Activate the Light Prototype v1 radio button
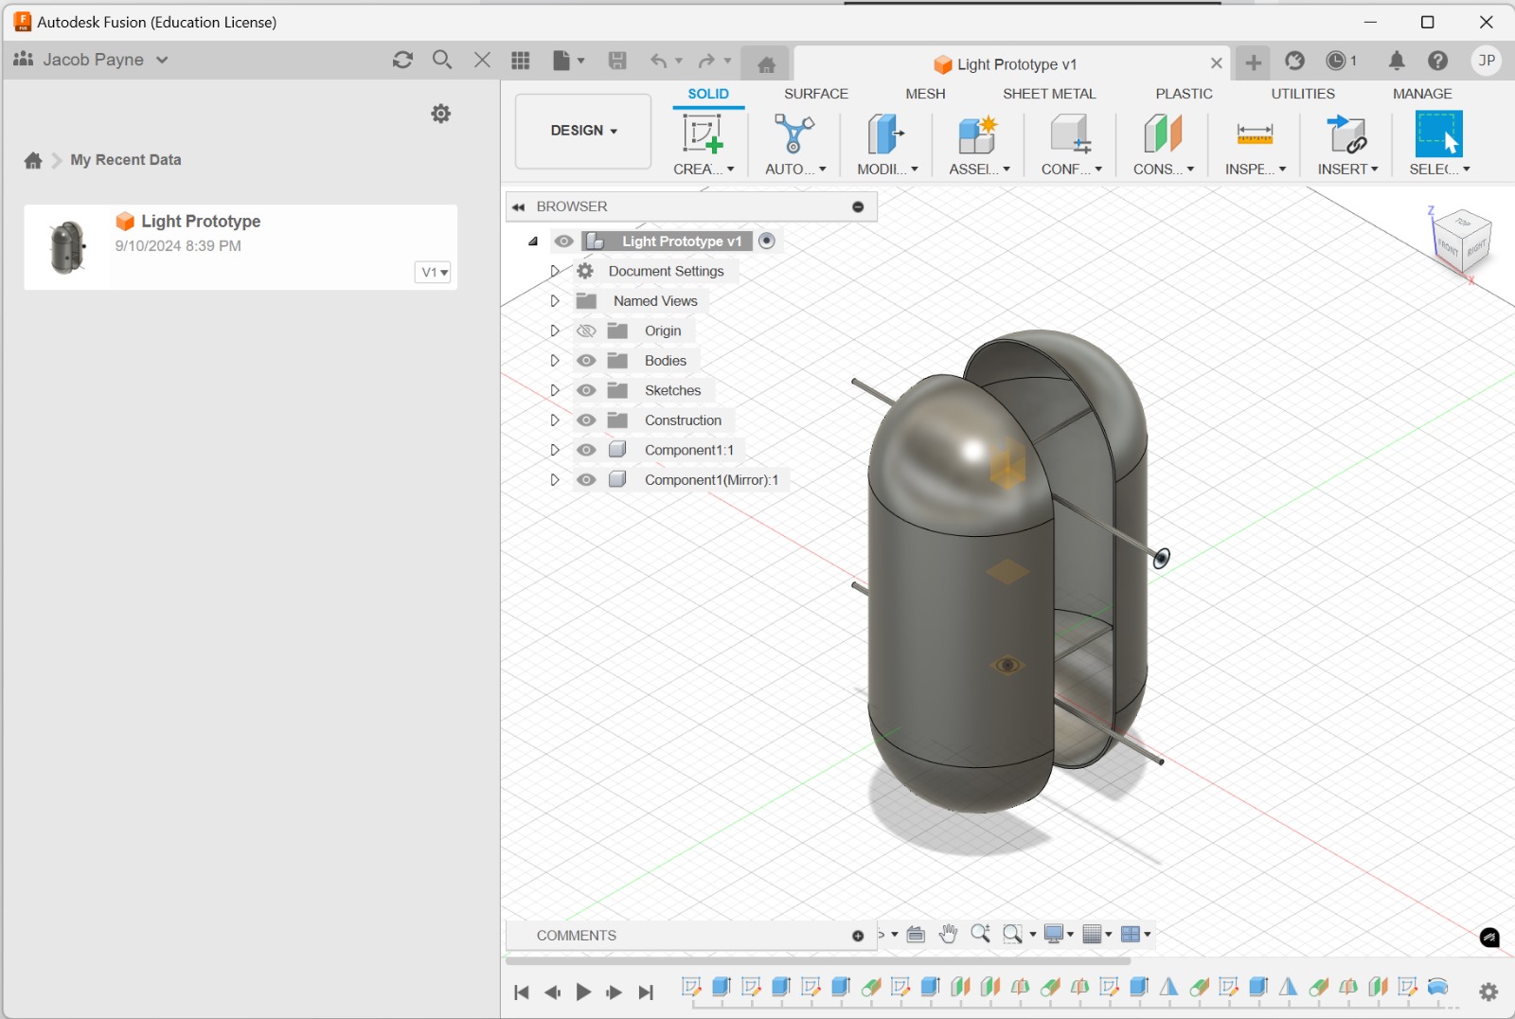Image resolution: width=1515 pixels, height=1019 pixels. point(767,241)
